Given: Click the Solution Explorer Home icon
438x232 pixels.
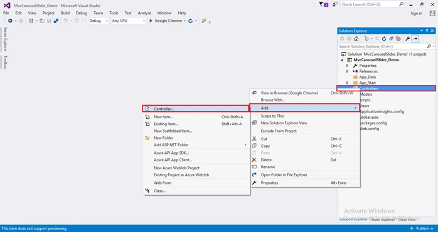Looking at the screenshot, I should click(x=356, y=39).
